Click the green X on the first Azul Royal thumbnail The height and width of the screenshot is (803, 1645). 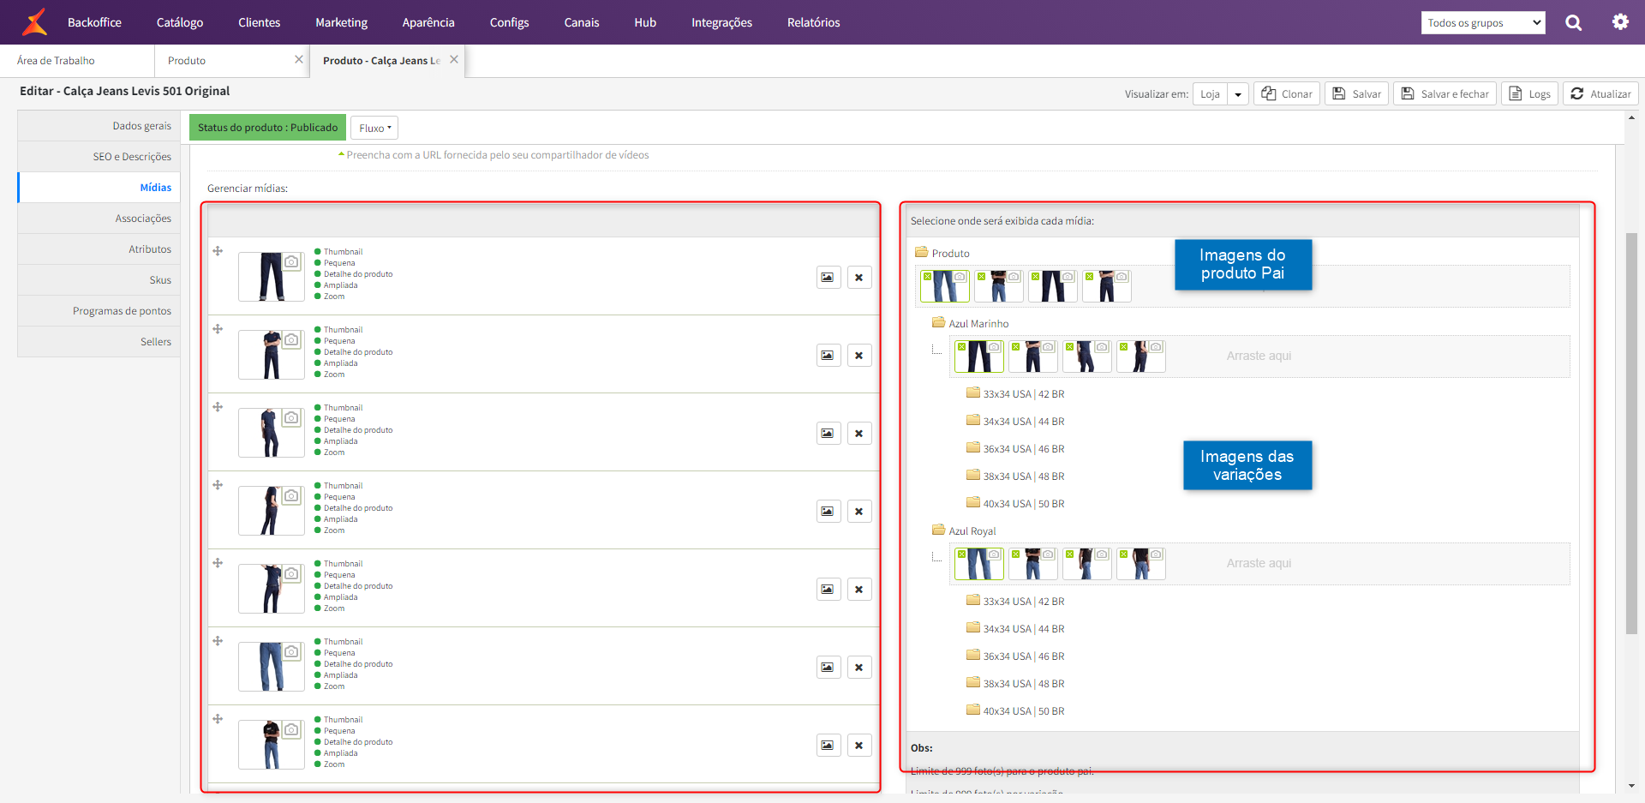(x=962, y=554)
